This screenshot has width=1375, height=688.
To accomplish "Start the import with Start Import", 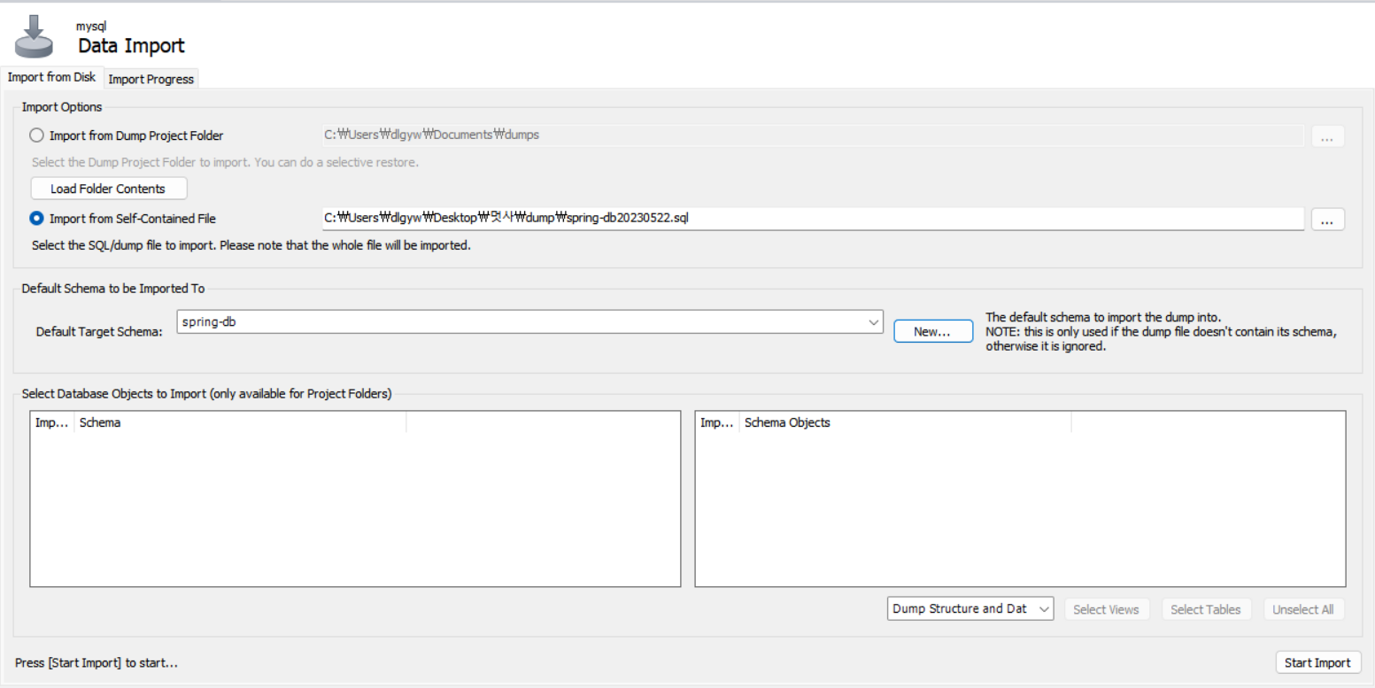I will pos(1317,662).
